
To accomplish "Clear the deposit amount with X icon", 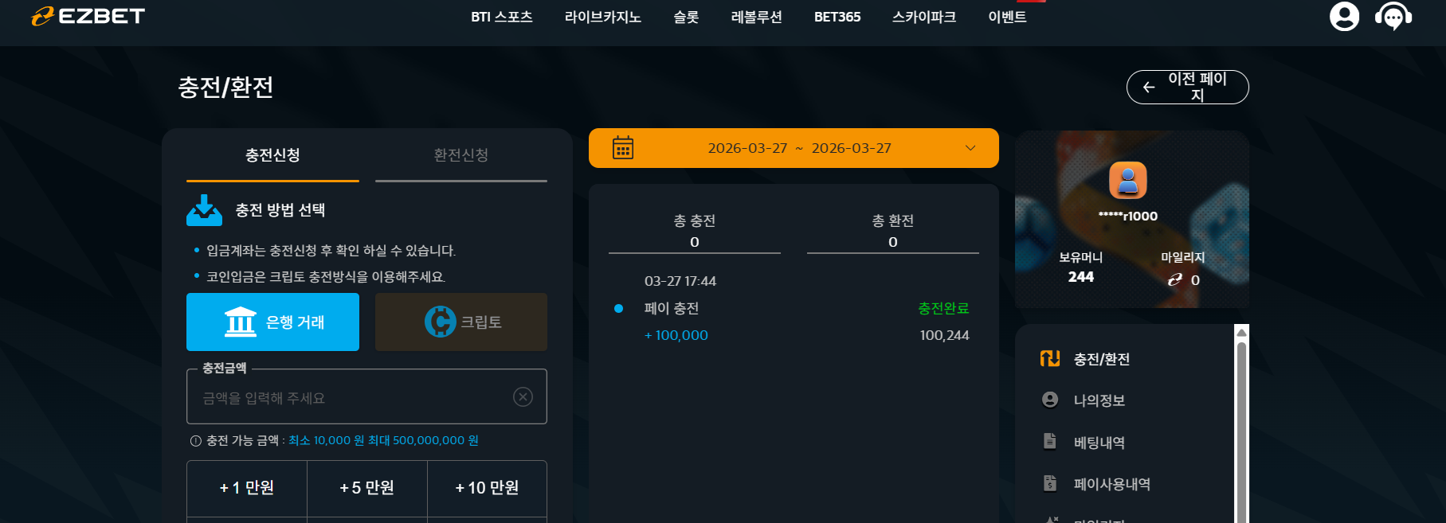I will 523,396.
